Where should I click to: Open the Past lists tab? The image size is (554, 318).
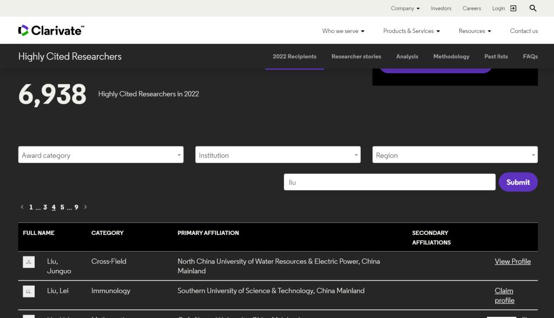[496, 56]
